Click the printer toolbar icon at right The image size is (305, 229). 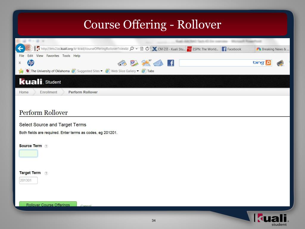280,63
